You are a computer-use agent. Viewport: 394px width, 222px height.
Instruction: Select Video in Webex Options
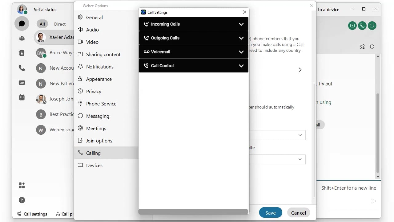[106, 42]
